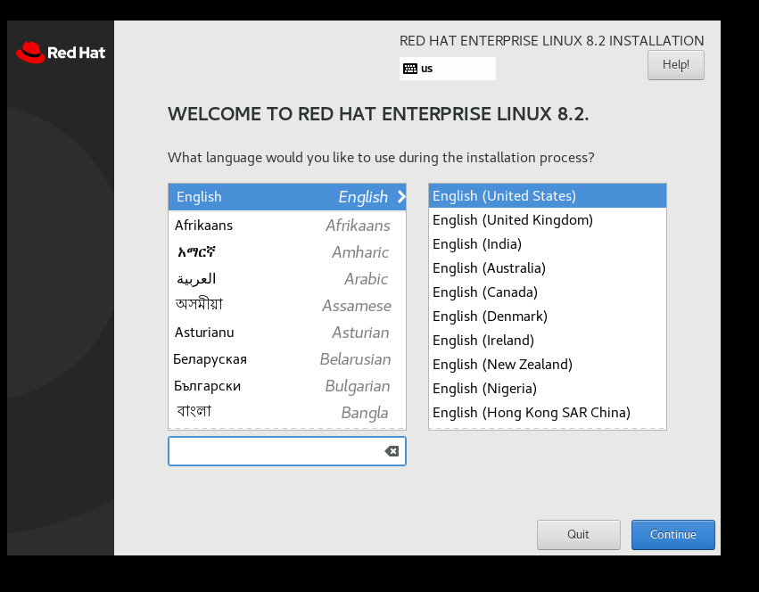The height and width of the screenshot is (592, 759).
Task: Choose English (Denmark) locale
Action: pyautogui.click(x=548, y=317)
